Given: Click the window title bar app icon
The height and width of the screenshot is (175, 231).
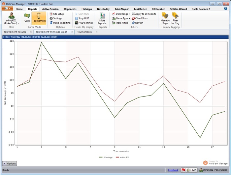Looking at the screenshot, I should [x=4, y=4].
